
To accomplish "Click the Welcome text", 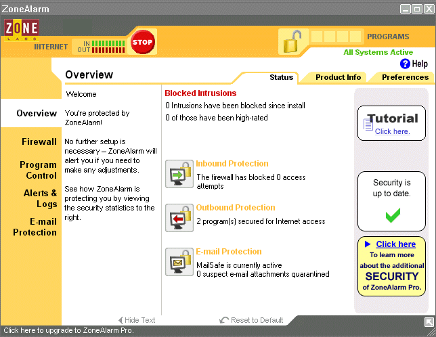I will [81, 94].
